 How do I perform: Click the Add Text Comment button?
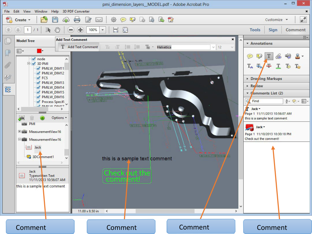(x=79, y=47)
